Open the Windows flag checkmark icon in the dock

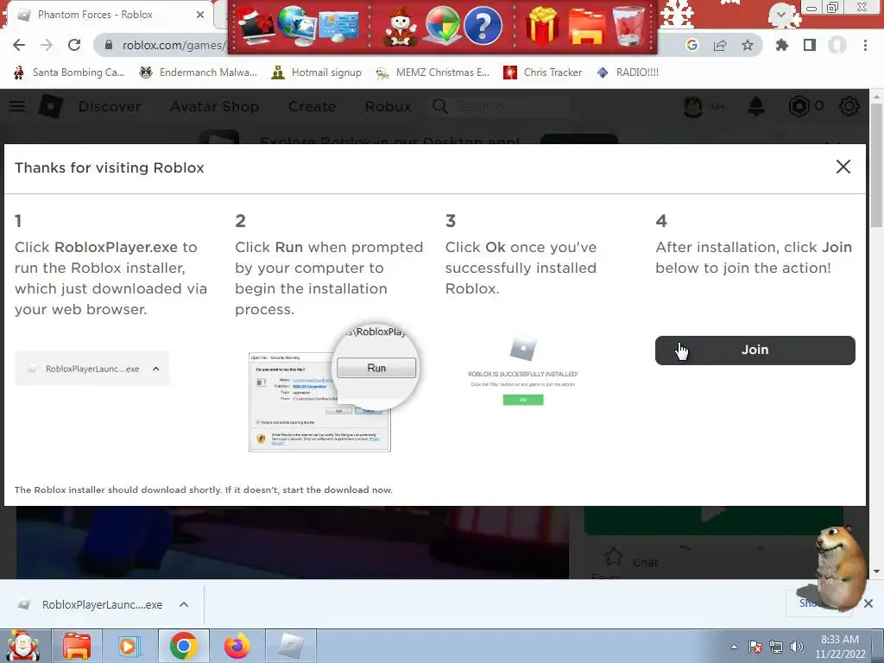point(443,25)
